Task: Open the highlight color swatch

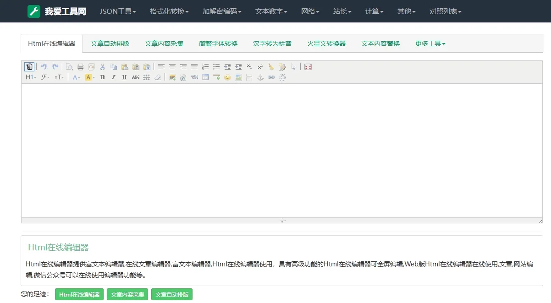Action: [x=88, y=77]
